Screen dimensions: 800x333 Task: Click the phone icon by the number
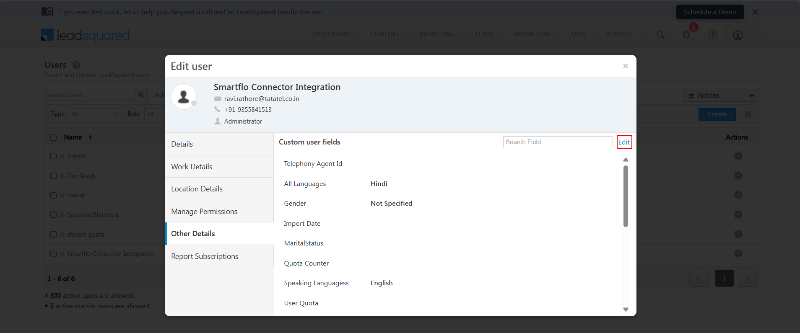(x=217, y=109)
